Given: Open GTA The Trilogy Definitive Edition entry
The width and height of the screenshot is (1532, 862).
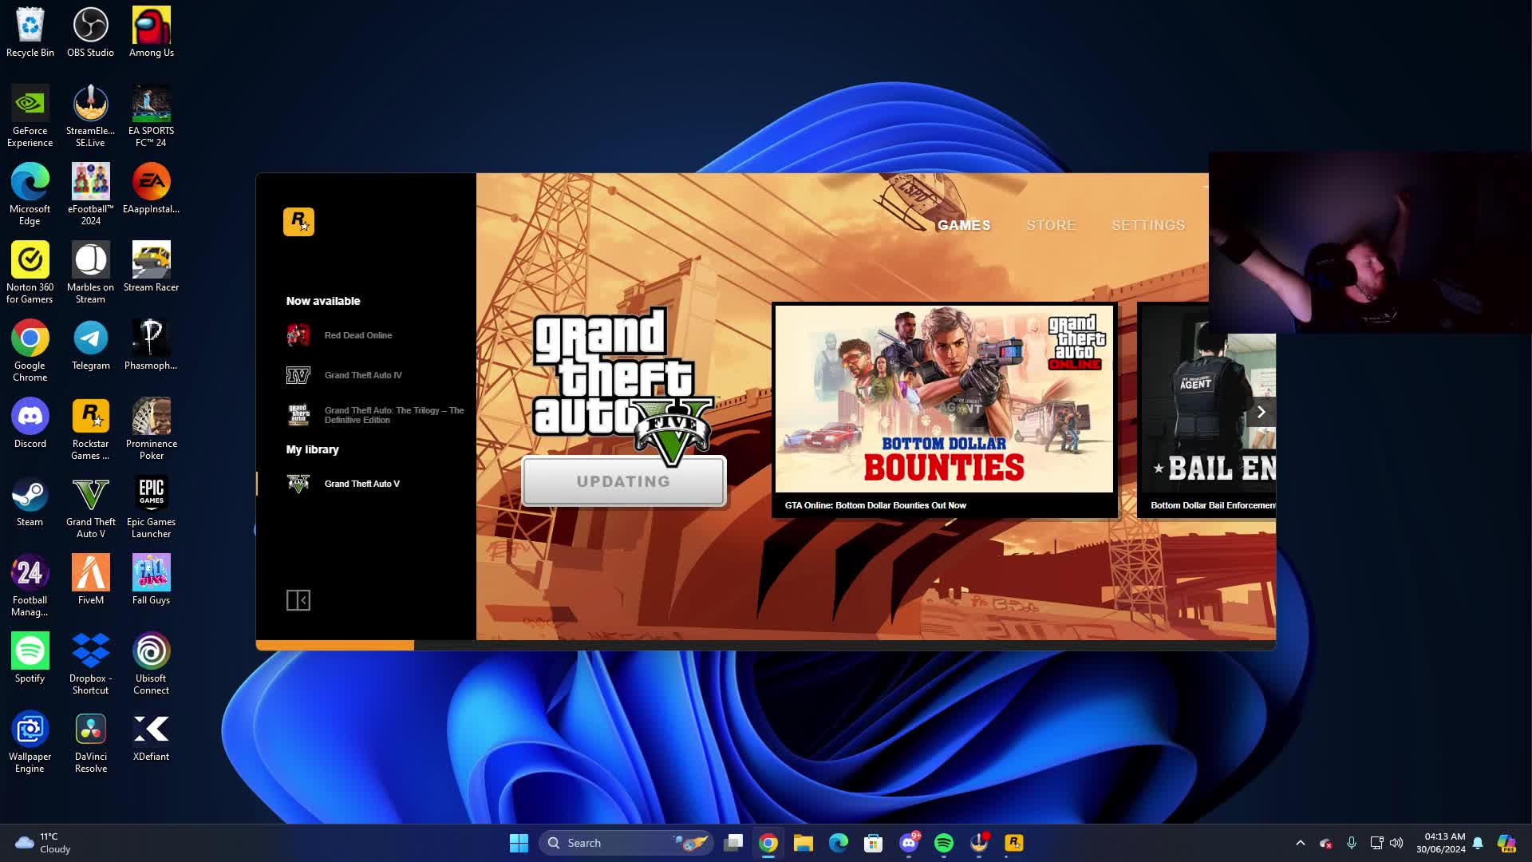Looking at the screenshot, I should [376, 415].
